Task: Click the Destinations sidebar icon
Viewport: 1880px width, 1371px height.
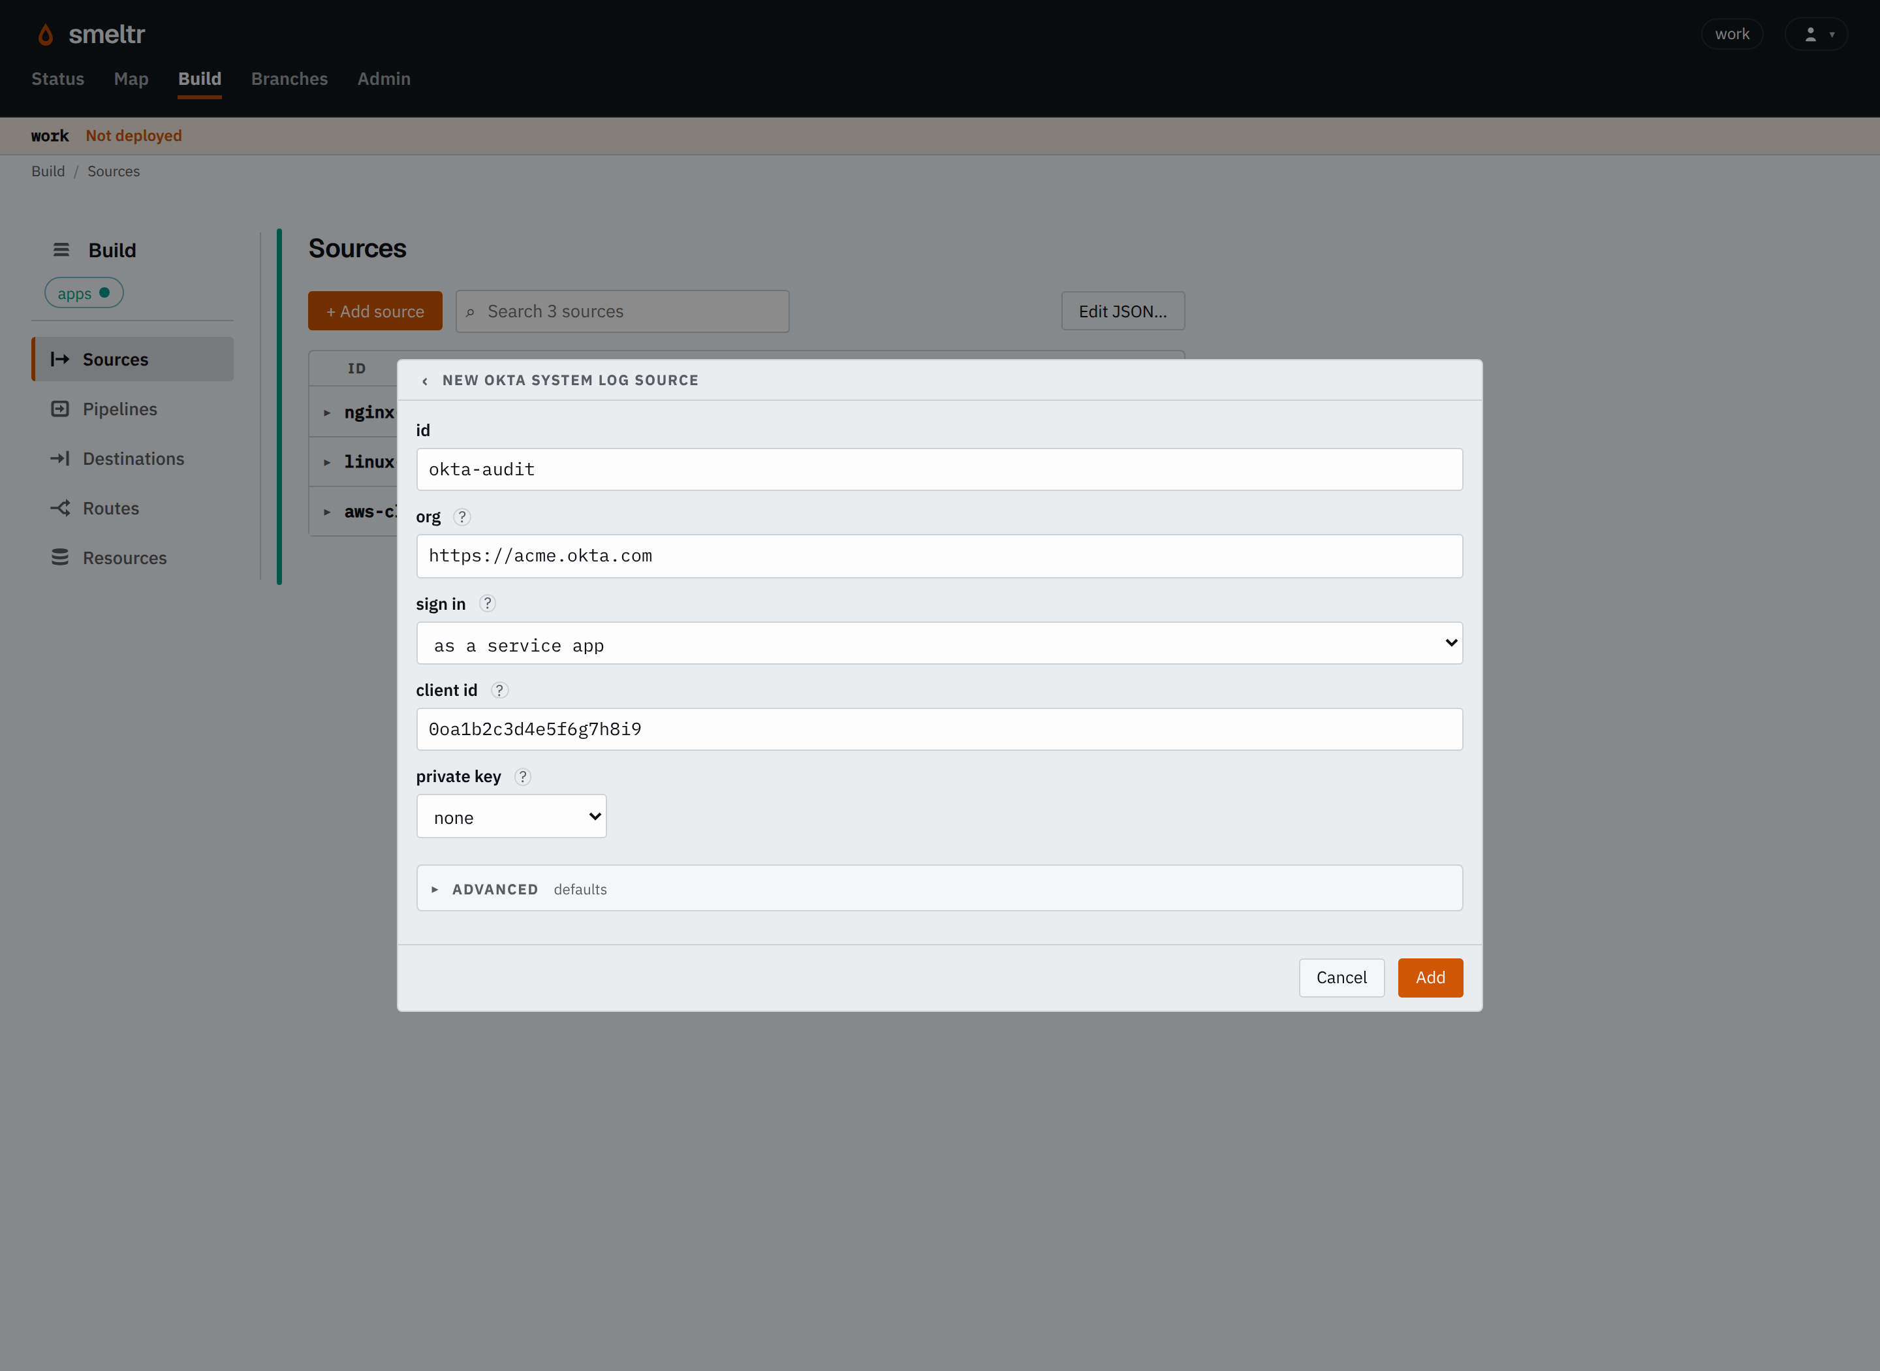Action: tap(60, 459)
